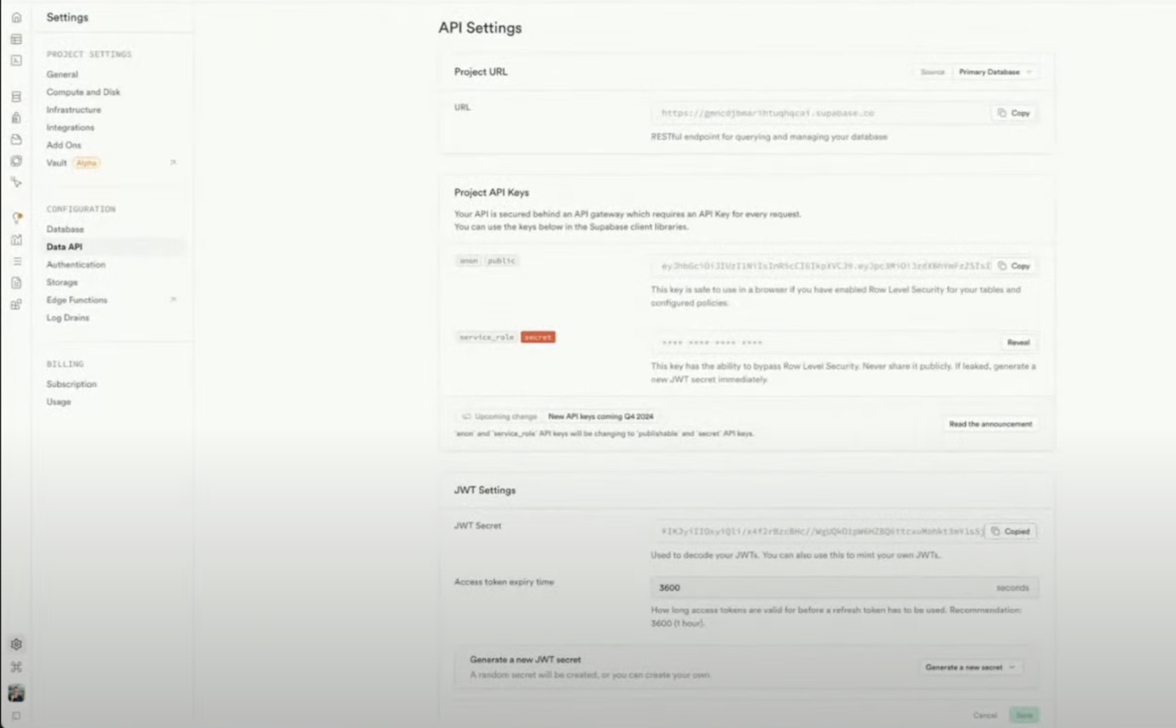This screenshot has height=728, width=1176.
Task: Open the Reports chart icon
Action: [16, 239]
